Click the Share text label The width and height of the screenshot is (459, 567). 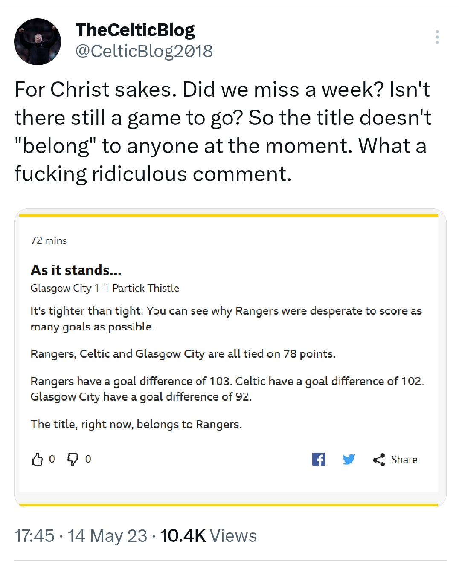[404, 460]
